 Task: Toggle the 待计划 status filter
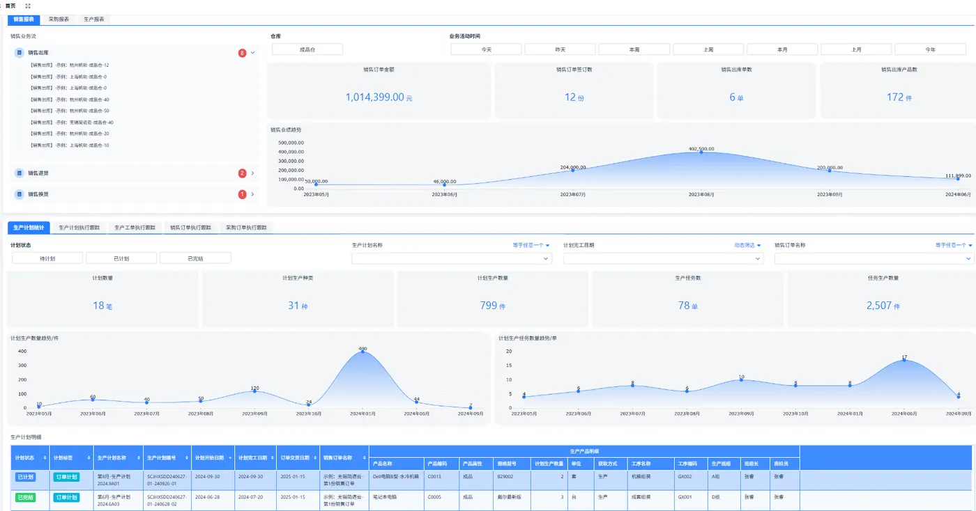pyautogui.click(x=47, y=258)
